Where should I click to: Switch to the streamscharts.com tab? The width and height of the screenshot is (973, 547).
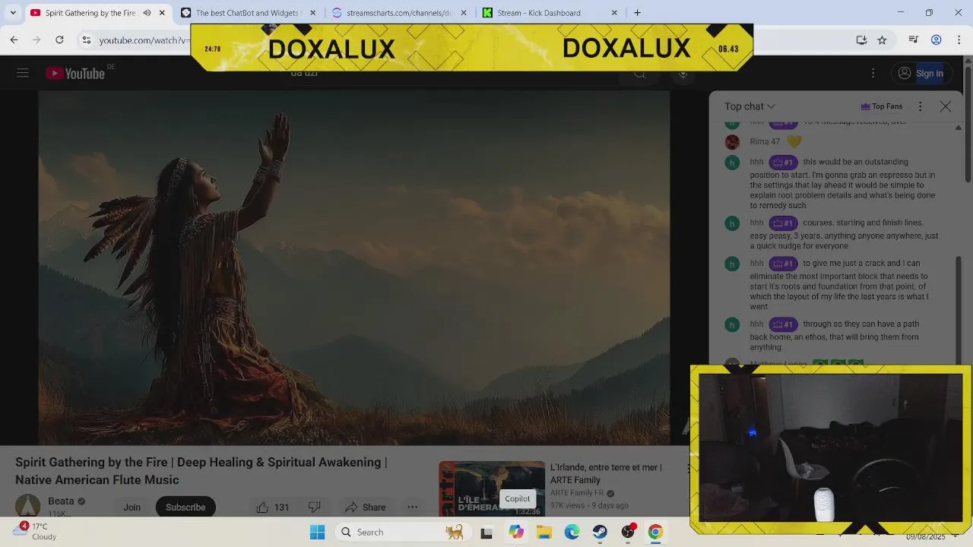point(398,13)
